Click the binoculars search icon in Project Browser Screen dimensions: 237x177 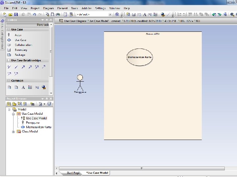tap(32, 104)
